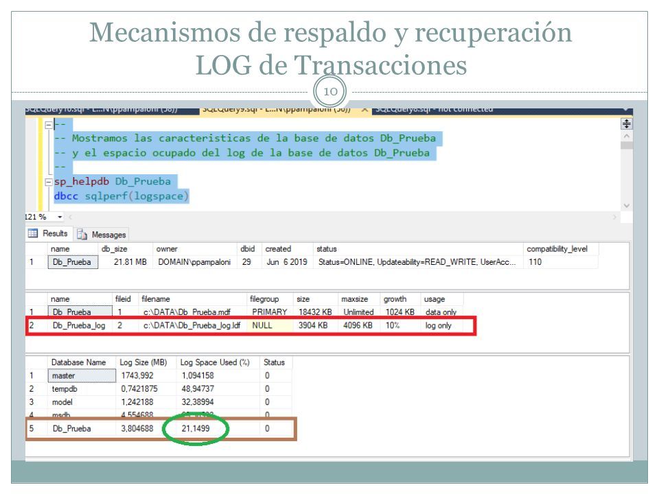Click the Db_Prueba name cell in first grid
This screenshot has height=494, width=659.
click(x=72, y=262)
